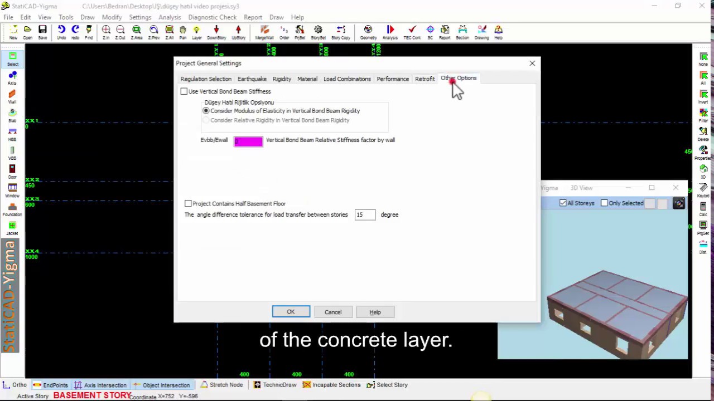The width and height of the screenshot is (714, 401).
Task: Click the Zoom In (Z.In) icon
Action: pyautogui.click(x=106, y=32)
